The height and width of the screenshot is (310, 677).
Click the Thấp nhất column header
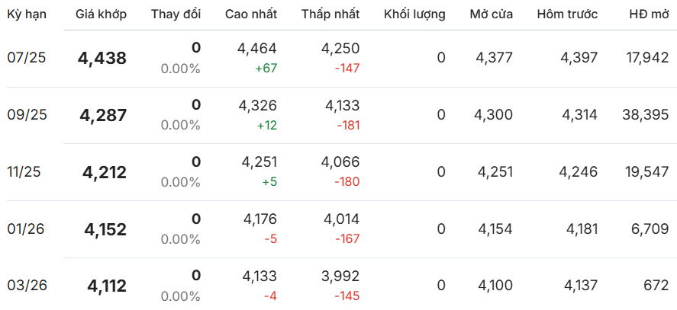[330, 14]
